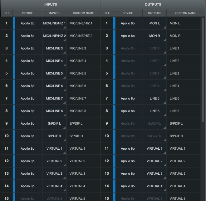Open the MIC/LINE/HIZ 2 input dropdown
The height and width of the screenshot is (201, 206).
[54, 36]
